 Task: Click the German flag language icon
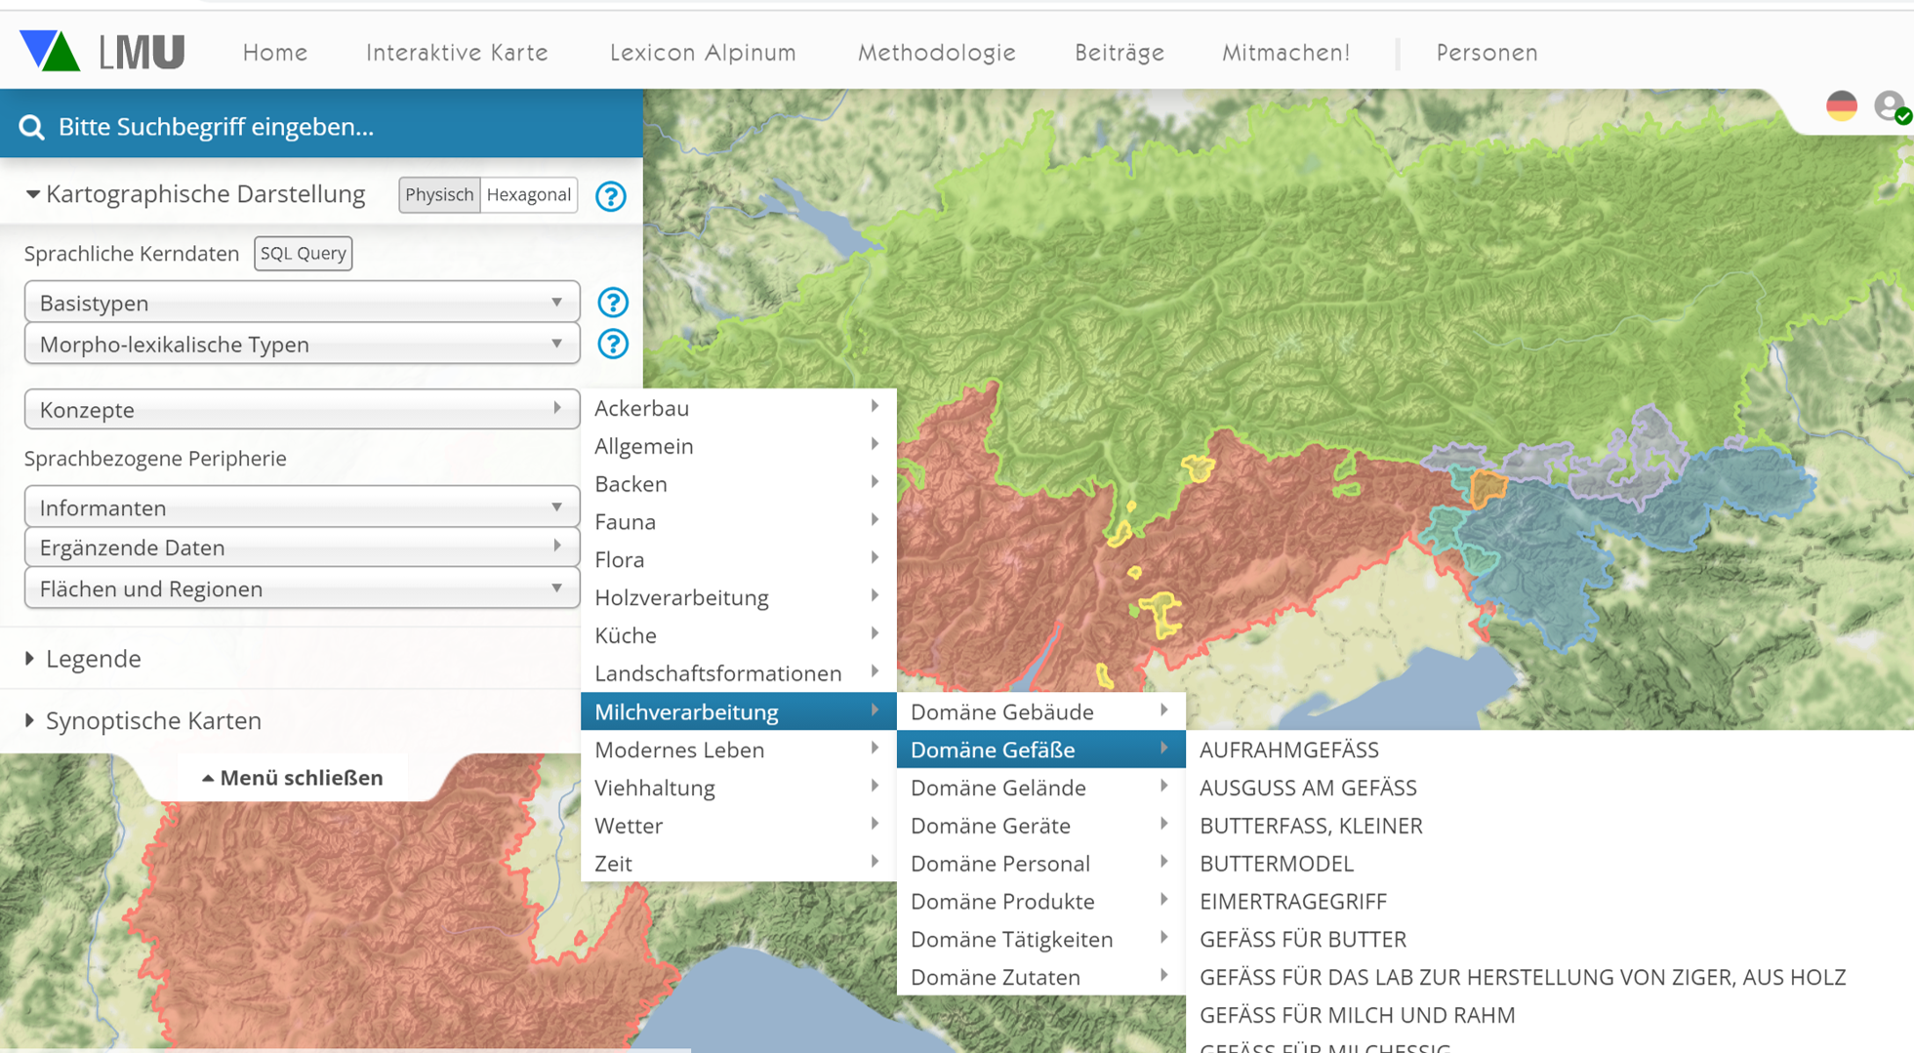tap(1841, 106)
